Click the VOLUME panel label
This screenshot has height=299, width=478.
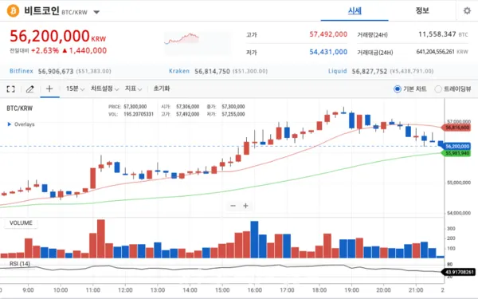[21, 223]
